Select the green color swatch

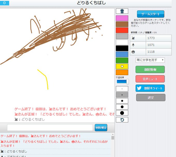click(122, 60)
